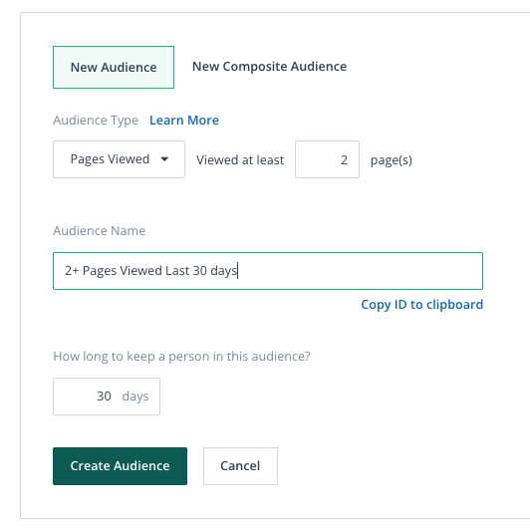The image size is (530, 529).
Task: Follow the Learn More link
Action: tap(184, 121)
